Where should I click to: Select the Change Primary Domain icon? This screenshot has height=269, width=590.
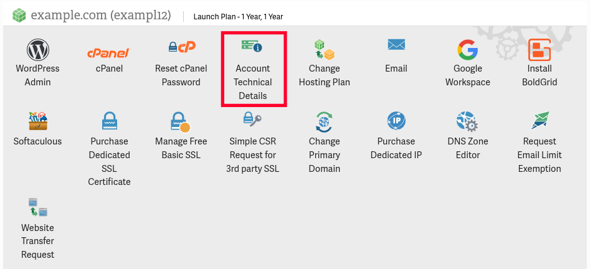point(325,121)
